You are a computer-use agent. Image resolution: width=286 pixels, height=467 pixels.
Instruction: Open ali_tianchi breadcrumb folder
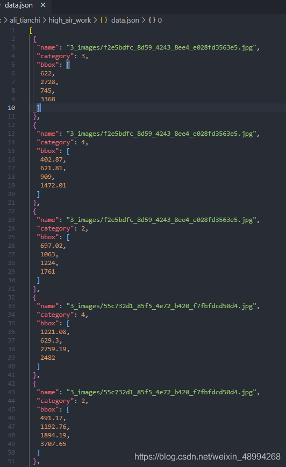(x=25, y=20)
